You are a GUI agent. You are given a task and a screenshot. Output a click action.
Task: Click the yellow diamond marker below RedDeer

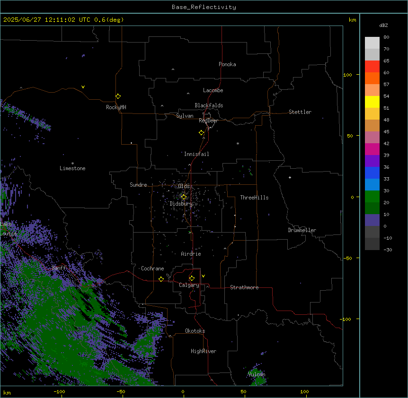pos(202,133)
